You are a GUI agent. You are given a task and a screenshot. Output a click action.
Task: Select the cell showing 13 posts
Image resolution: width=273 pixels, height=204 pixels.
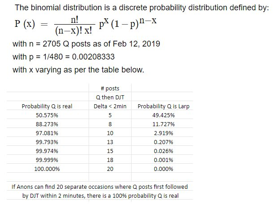click(110, 142)
